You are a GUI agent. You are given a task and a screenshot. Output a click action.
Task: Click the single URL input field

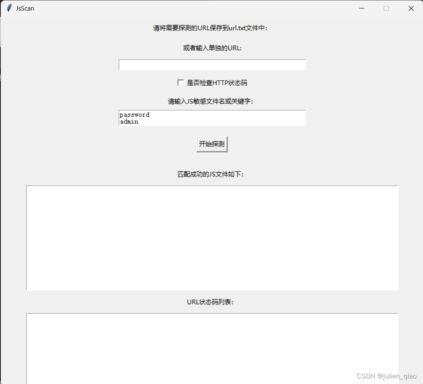211,65
